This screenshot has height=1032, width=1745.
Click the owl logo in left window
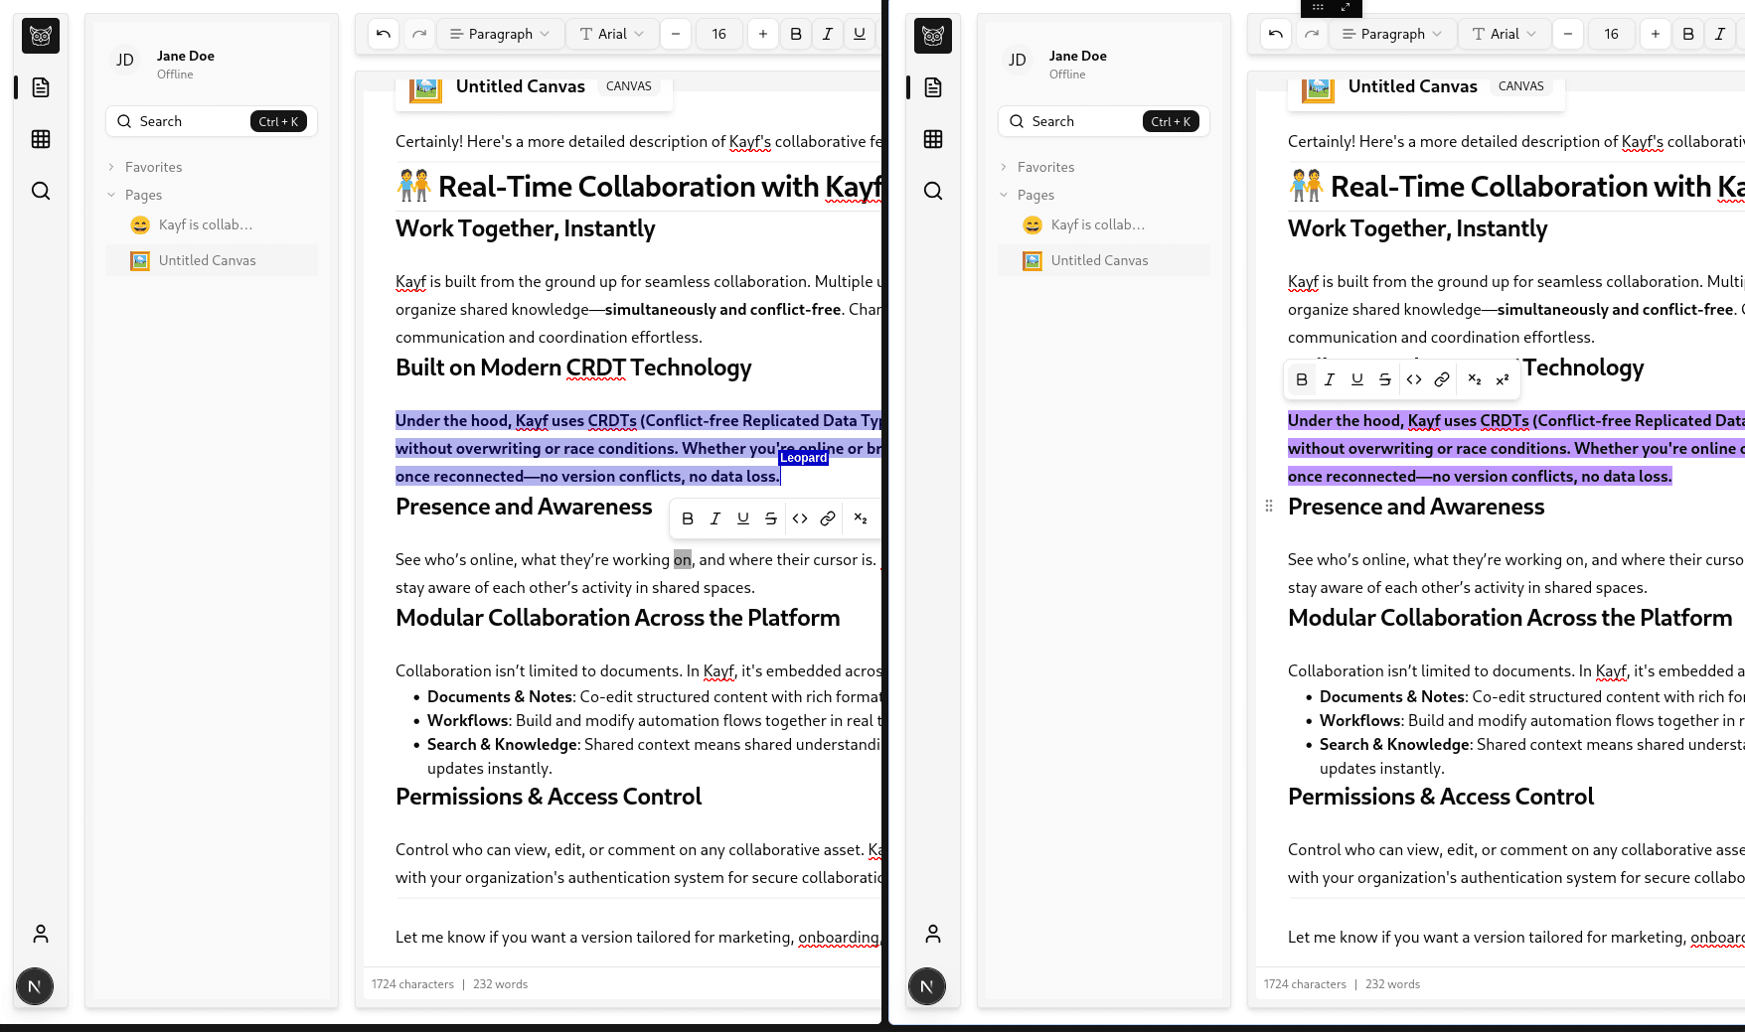click(41, 36)
